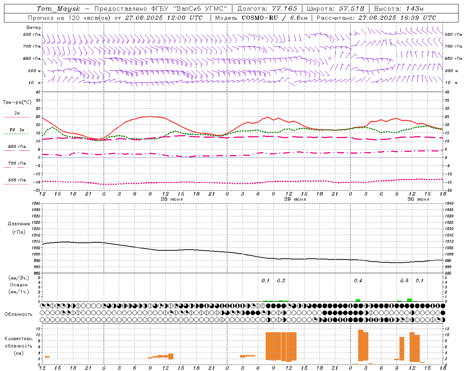Click the longitude value Долгота: 77.165
The width and height of the screenshot is (464, 371).
click(267, 9)
